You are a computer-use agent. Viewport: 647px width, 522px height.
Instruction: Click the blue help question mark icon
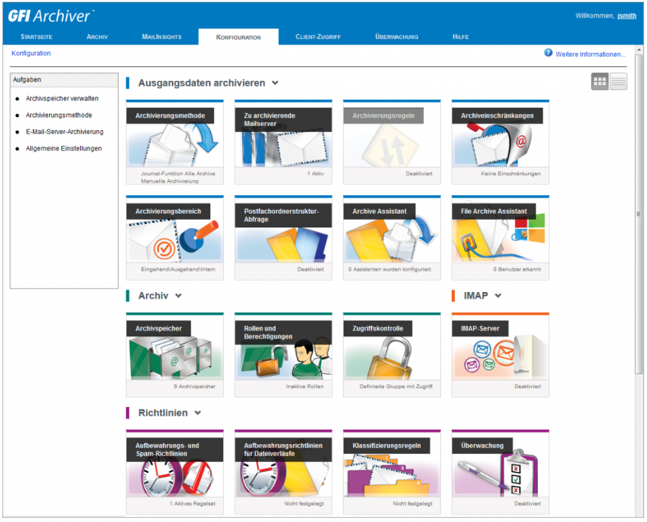[548, 53]
